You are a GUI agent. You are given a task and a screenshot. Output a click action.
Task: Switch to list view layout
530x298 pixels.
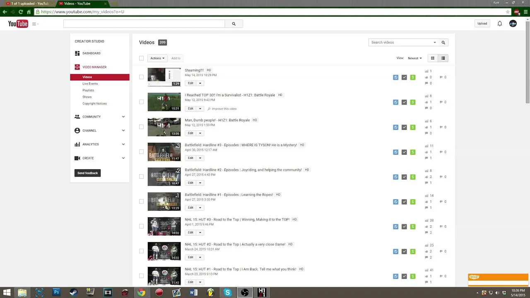point(443,58)
